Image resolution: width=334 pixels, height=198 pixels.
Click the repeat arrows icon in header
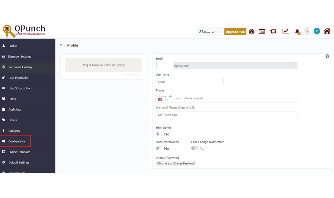pyautogui.click(x=273, y=32)
